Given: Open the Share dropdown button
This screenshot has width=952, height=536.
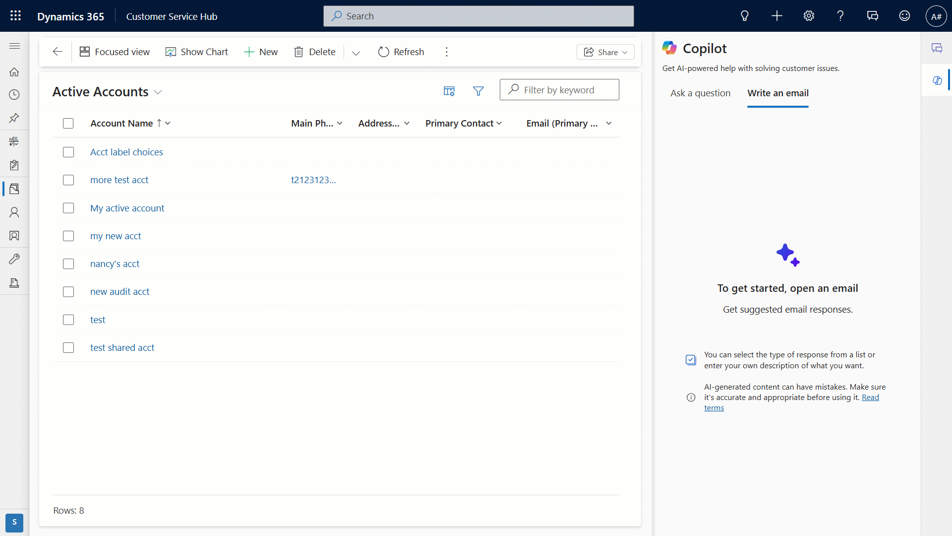Looking at the screenshot, I should pos(605,52).
